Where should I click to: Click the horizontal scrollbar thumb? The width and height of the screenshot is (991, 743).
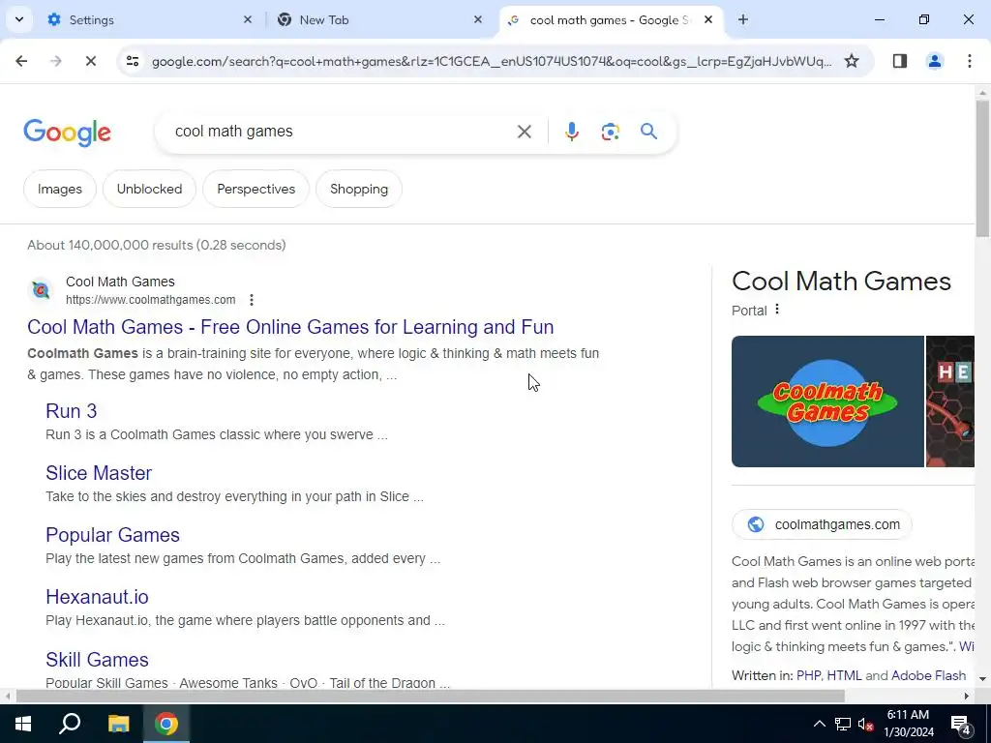[430, 697]
